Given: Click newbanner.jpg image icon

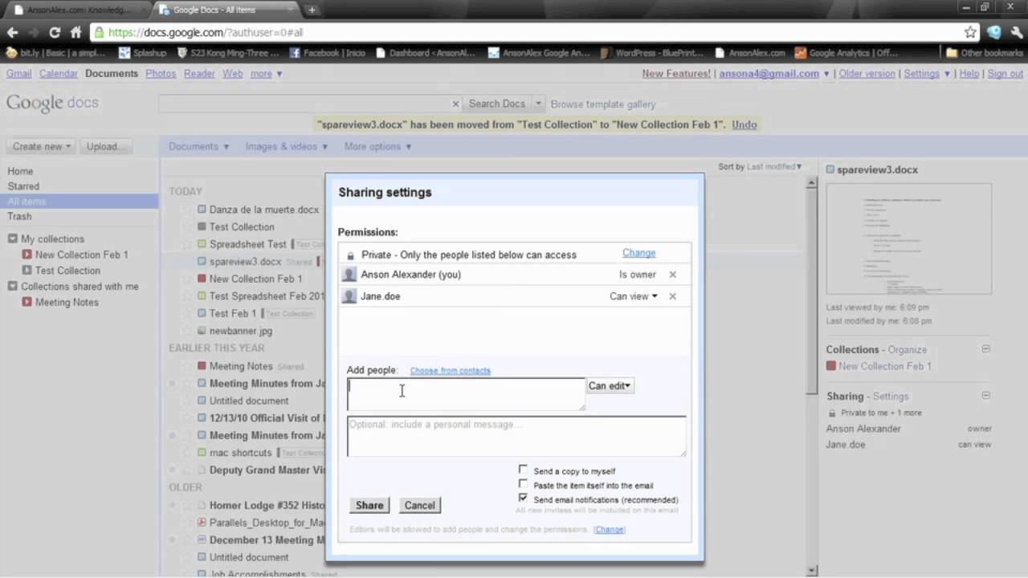Looking at the screenshot, I should (x=202, y=331).
